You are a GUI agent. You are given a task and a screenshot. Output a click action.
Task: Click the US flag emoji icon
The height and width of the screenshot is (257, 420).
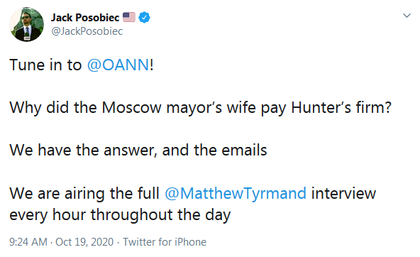[129, 17]
